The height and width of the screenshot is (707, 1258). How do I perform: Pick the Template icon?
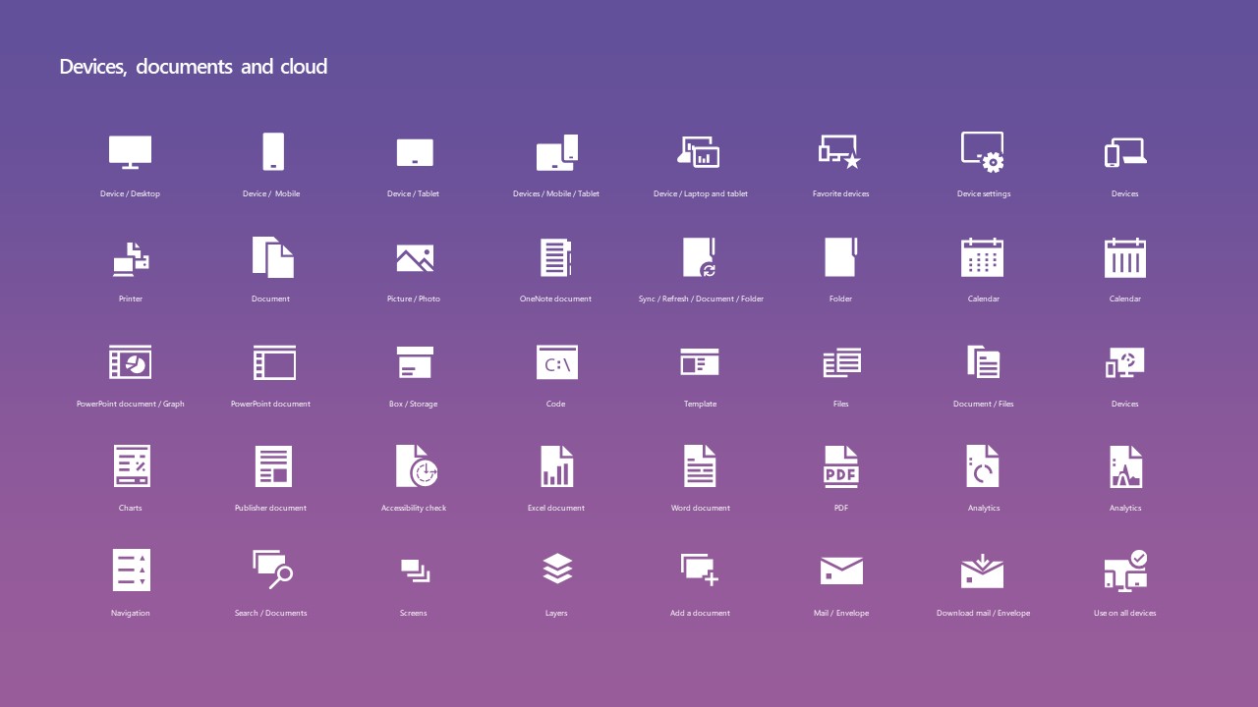pos(700,362)
